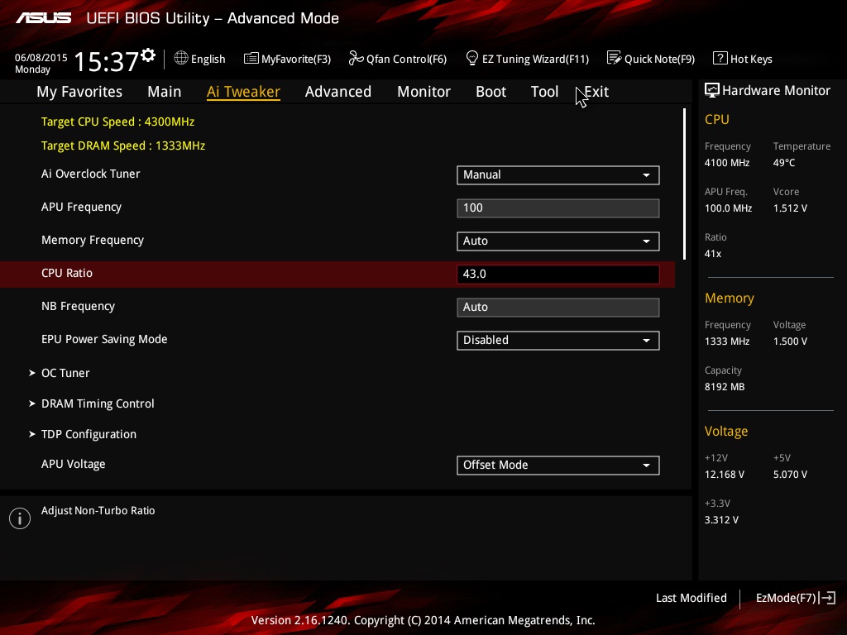Open the Memory Frequency dropdown

point(558,241)
